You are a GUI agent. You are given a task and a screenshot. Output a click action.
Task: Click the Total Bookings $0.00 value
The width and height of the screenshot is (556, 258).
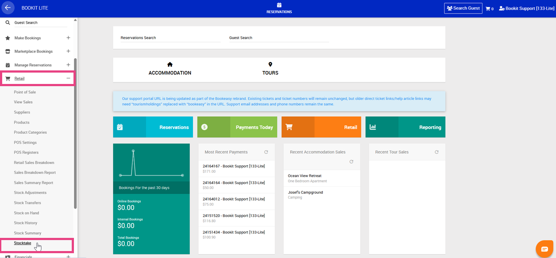(x=126, y=244)
